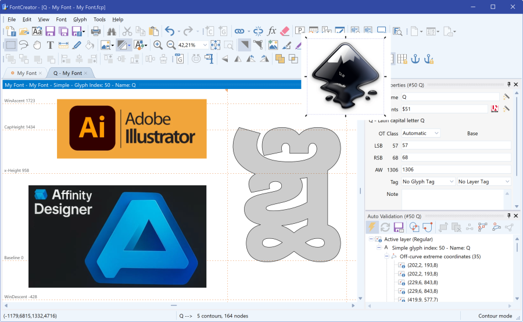
Task: Collapse the Simple glyph index 50 node
Action: [x=379, y=248]
